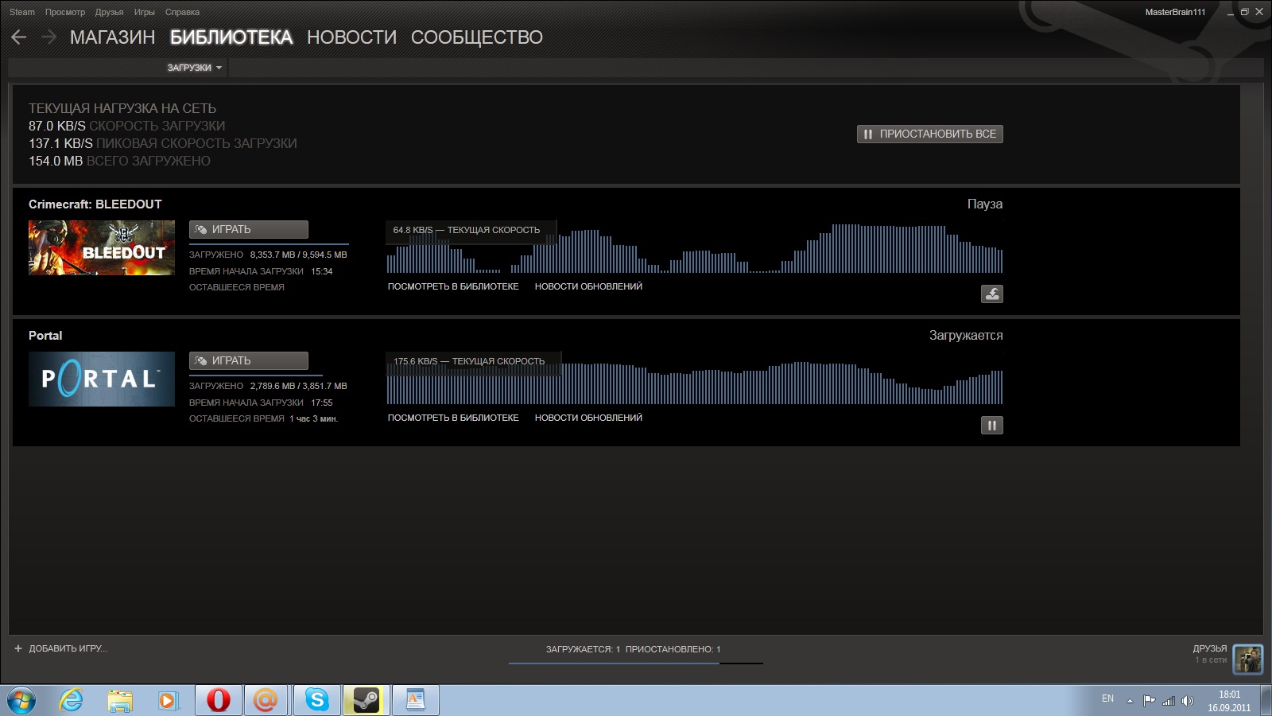Open Windows Explorer from the taskbar

[120, 700]
